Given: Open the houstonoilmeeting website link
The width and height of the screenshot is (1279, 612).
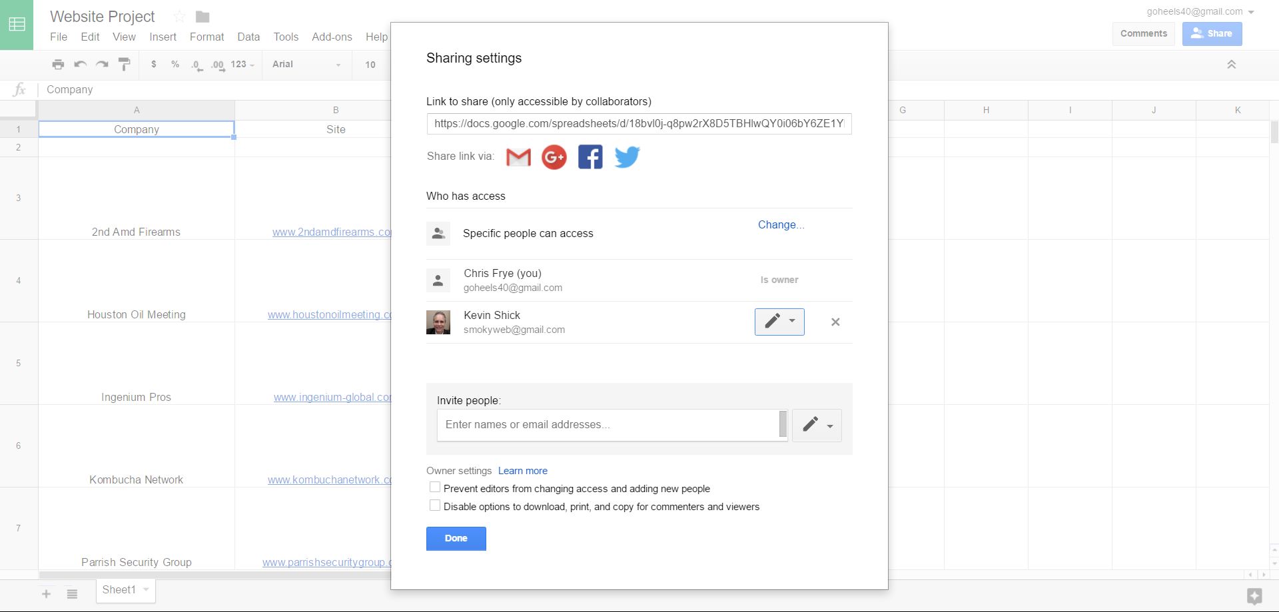Looking at the screenshot, I should 329,315.
